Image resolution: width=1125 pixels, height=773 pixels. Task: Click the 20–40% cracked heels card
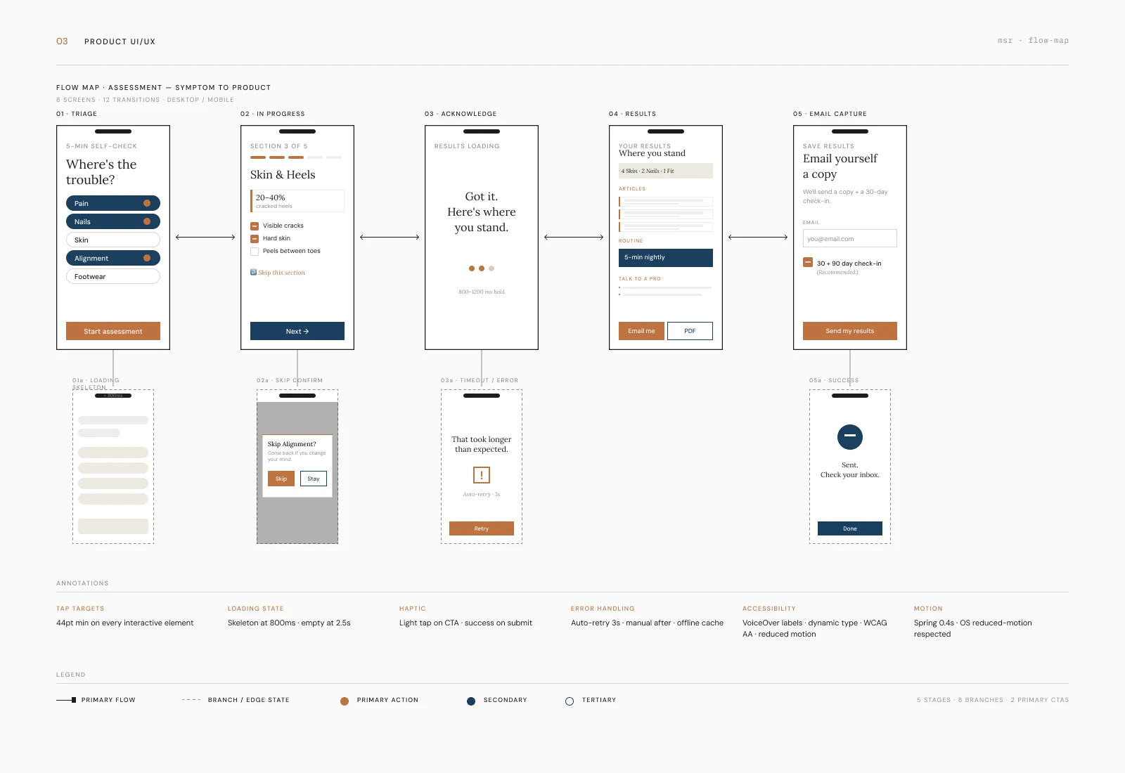pos(297,201)
